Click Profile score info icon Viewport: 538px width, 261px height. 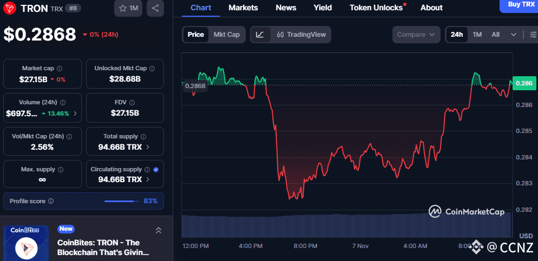click(x=51, y=201)
